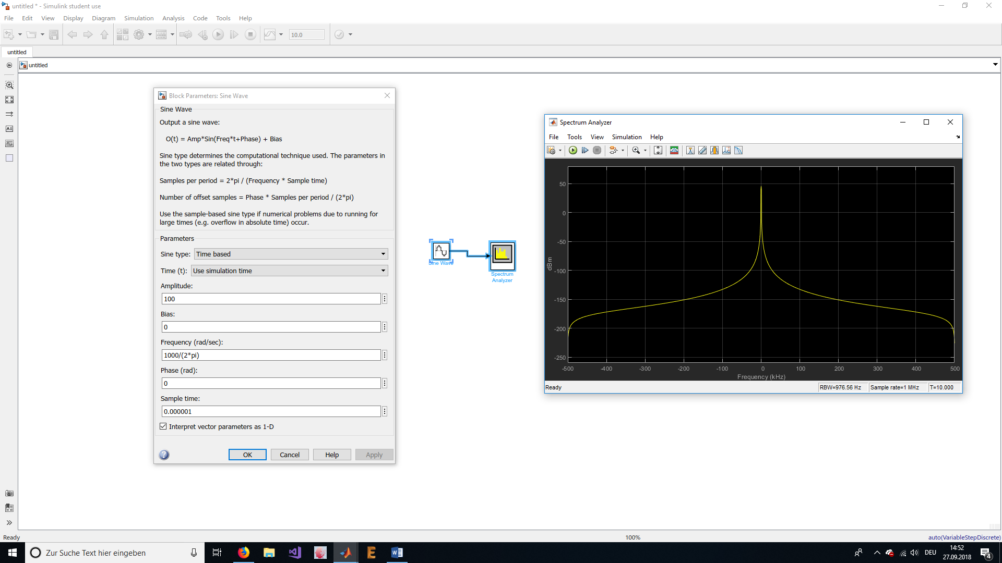Click Simulation Data Inspector icon

pos(270,35)
